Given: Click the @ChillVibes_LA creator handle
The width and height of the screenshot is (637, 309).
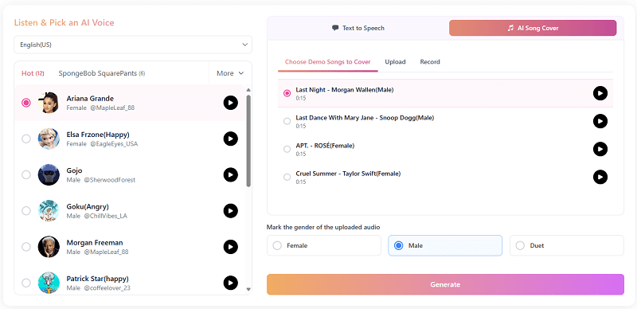Looking at the screenshot, I should 106,216.
